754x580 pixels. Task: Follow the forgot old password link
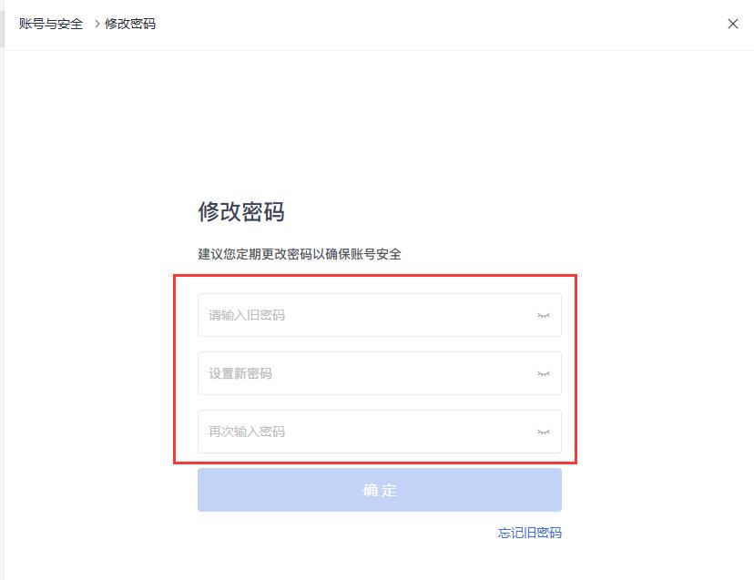tap(529, 533)
